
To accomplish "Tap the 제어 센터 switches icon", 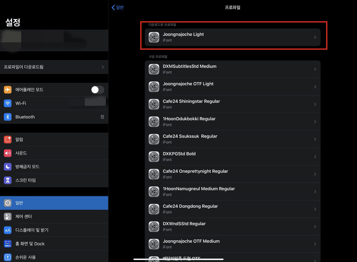I will [8, 217].
